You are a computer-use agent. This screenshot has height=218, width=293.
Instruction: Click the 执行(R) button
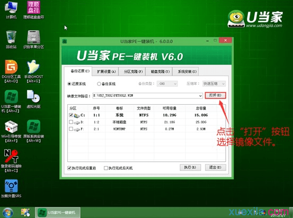pos(190,167)
